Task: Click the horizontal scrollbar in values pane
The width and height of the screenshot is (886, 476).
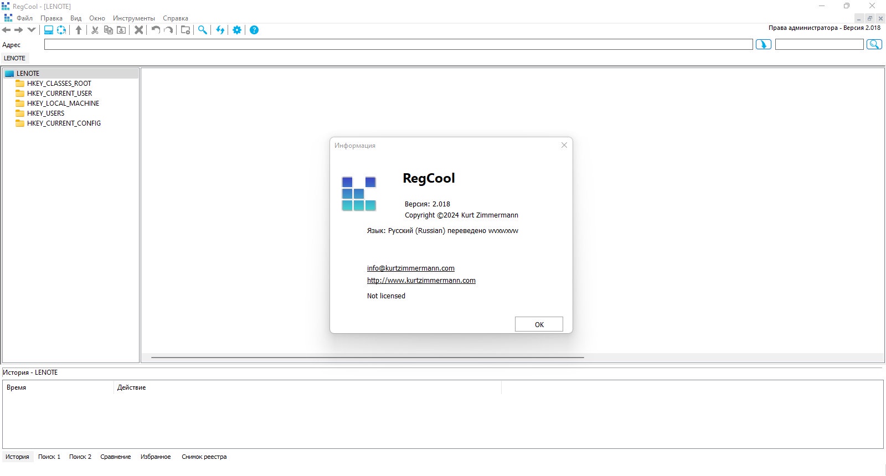Action: click(368, 358)
